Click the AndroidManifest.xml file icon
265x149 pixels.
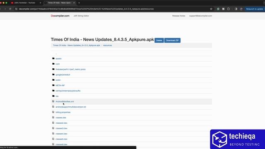pyautogui.click(x=53, y=101)
